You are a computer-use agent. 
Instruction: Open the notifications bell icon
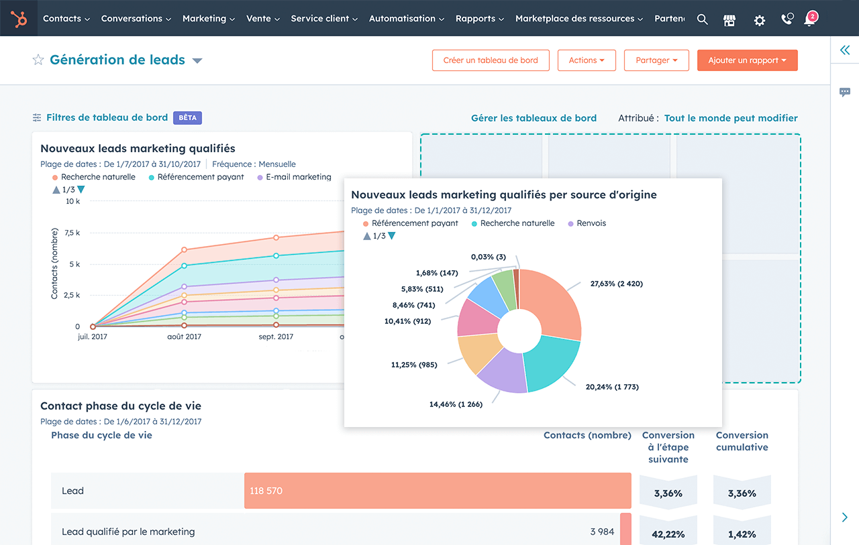(x=810, y=19)
